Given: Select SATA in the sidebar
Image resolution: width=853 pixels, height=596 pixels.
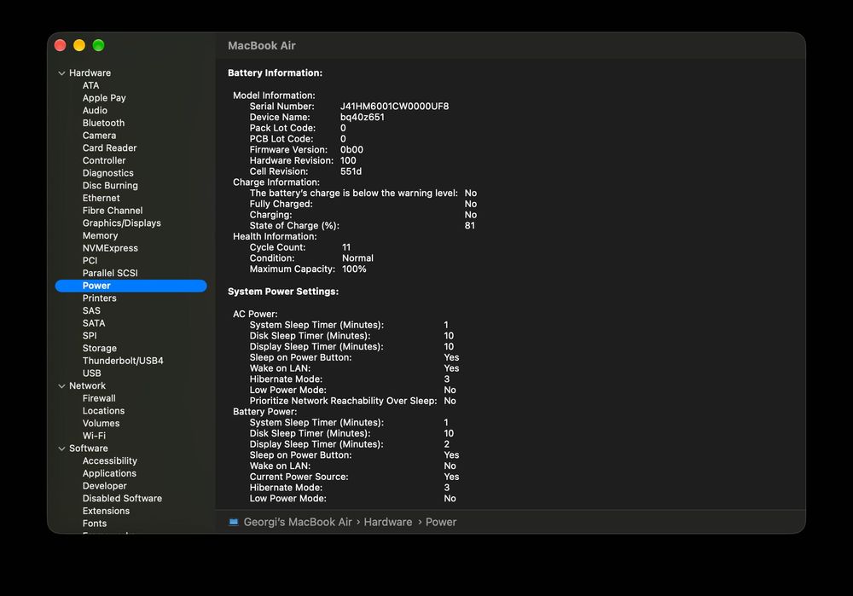Looking at the screenshot, I should (94, 323).
